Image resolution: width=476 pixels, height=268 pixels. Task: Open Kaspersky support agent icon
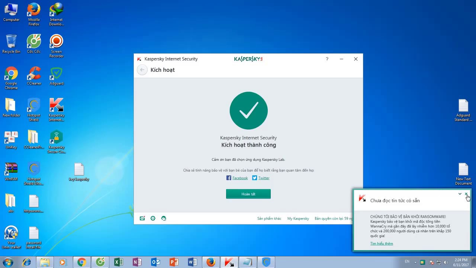[164, 218]
